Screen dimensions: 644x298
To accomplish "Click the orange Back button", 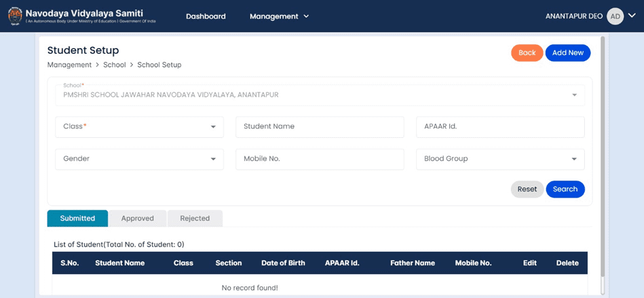I will point(527,53).
